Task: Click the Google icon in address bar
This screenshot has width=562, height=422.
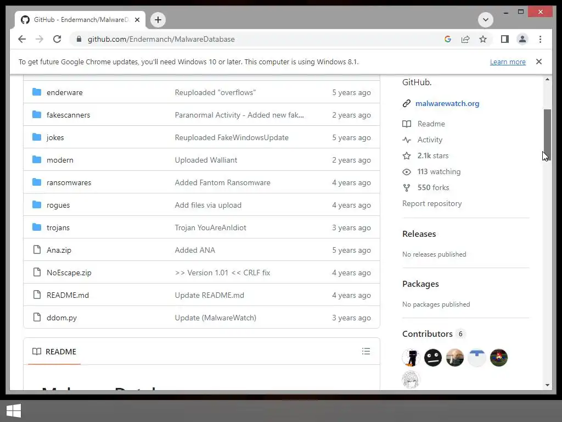Action: click(448, 39)
